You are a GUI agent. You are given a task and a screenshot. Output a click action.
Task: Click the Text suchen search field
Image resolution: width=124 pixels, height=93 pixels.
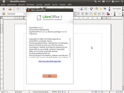pyautogui.click(x=117, y=9)
